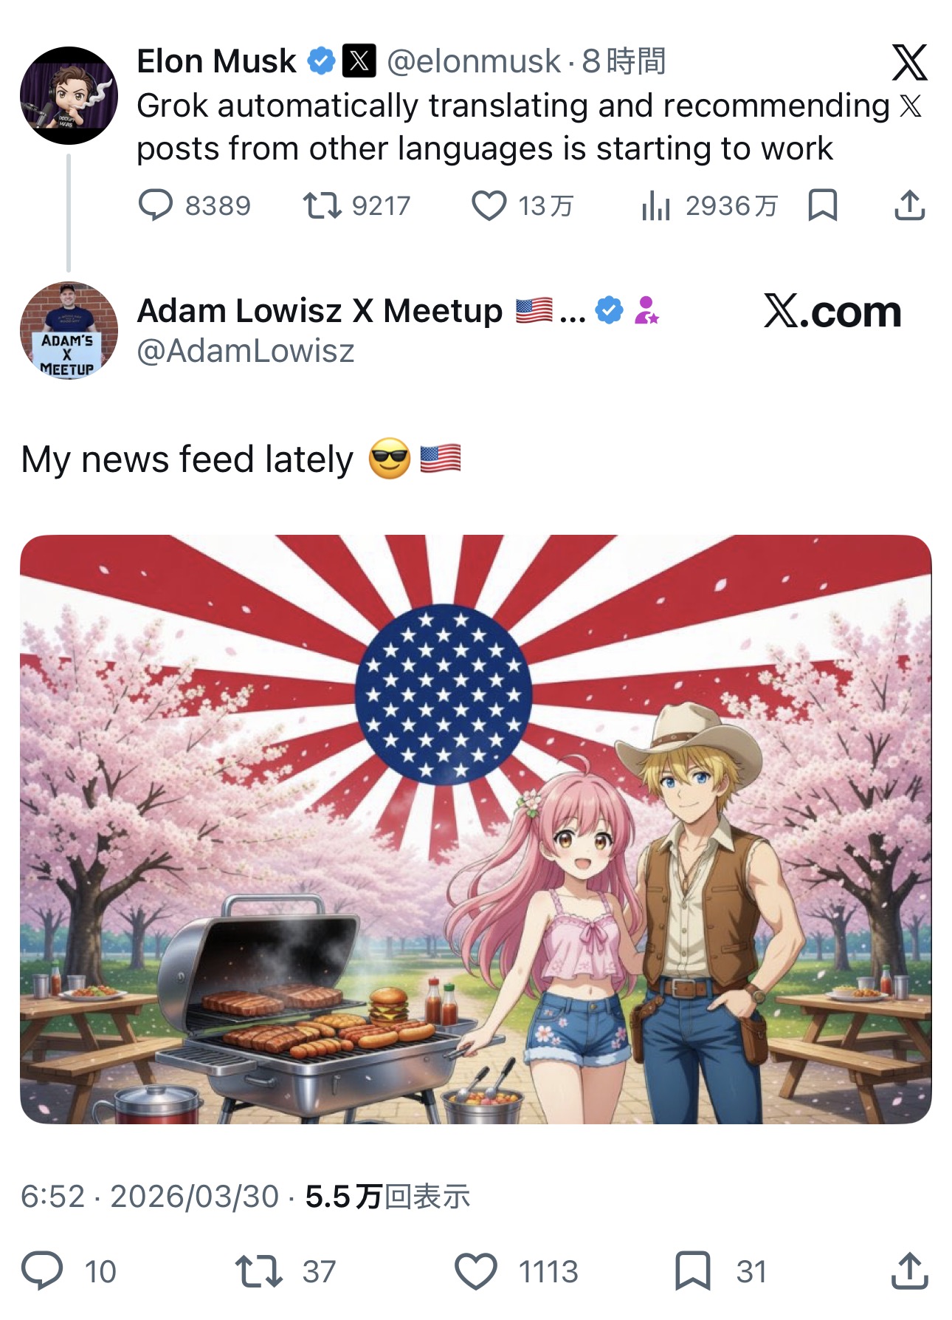Reply to Adam's post with 10 comments
This screenshot has width=952, height=1320.
[43, 1271]
